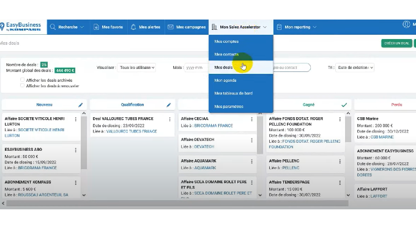Click the Mes campagnes envelope icon
The image size is (416, 238).
click(171, 27)
